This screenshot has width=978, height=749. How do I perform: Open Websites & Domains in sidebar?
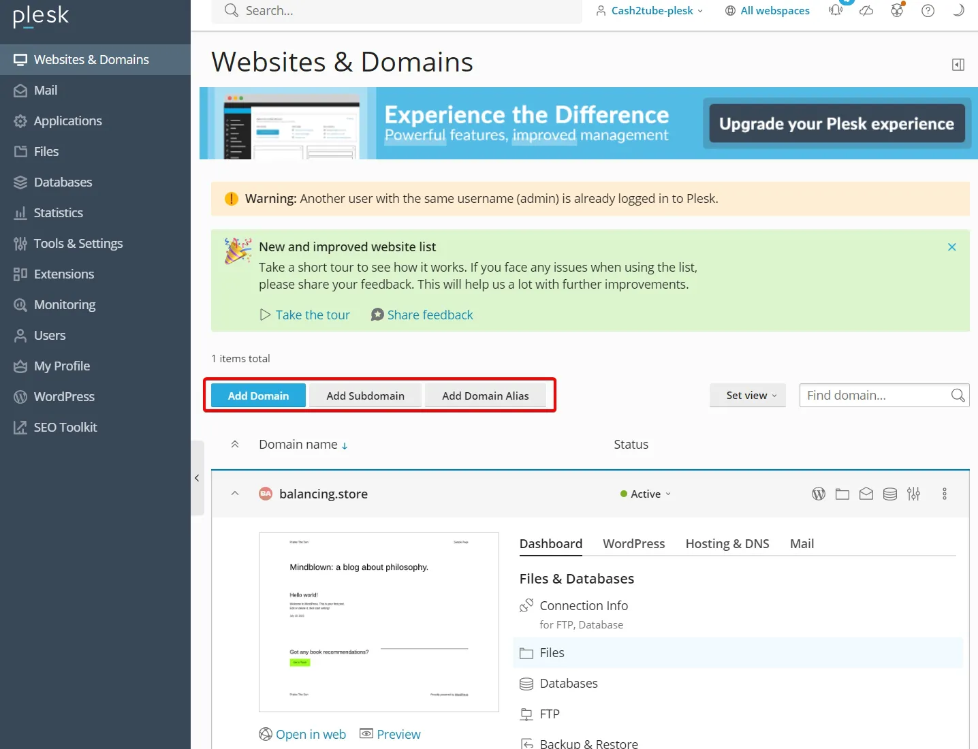[x=95, y=59]
